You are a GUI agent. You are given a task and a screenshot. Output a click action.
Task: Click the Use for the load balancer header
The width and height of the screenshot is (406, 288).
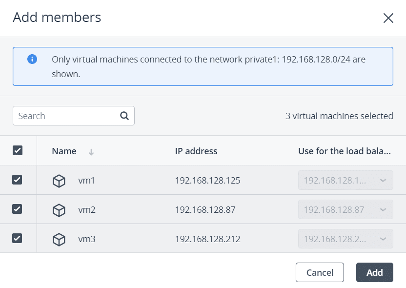345,151
